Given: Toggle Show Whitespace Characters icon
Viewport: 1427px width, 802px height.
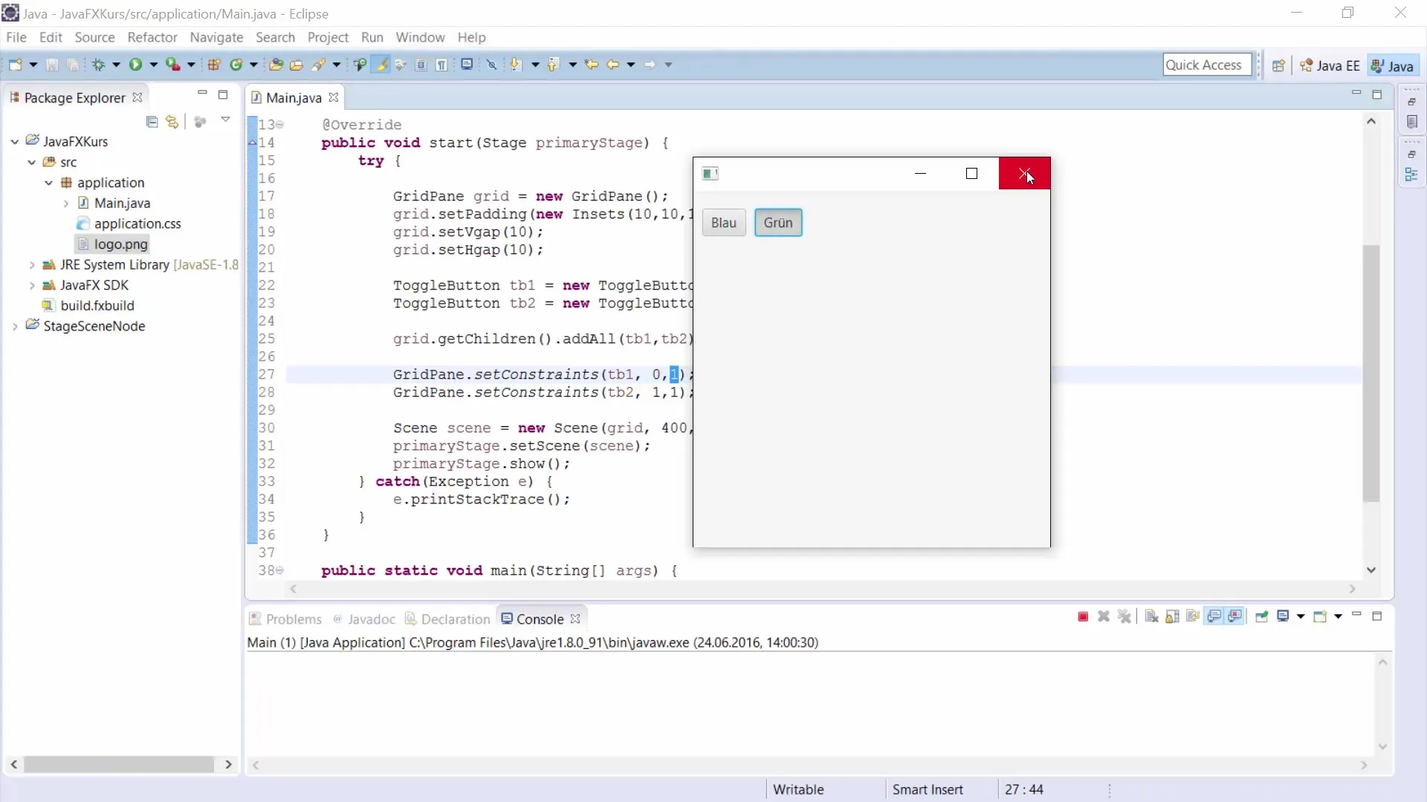Looking at the screenshot, I should point(442,65).
